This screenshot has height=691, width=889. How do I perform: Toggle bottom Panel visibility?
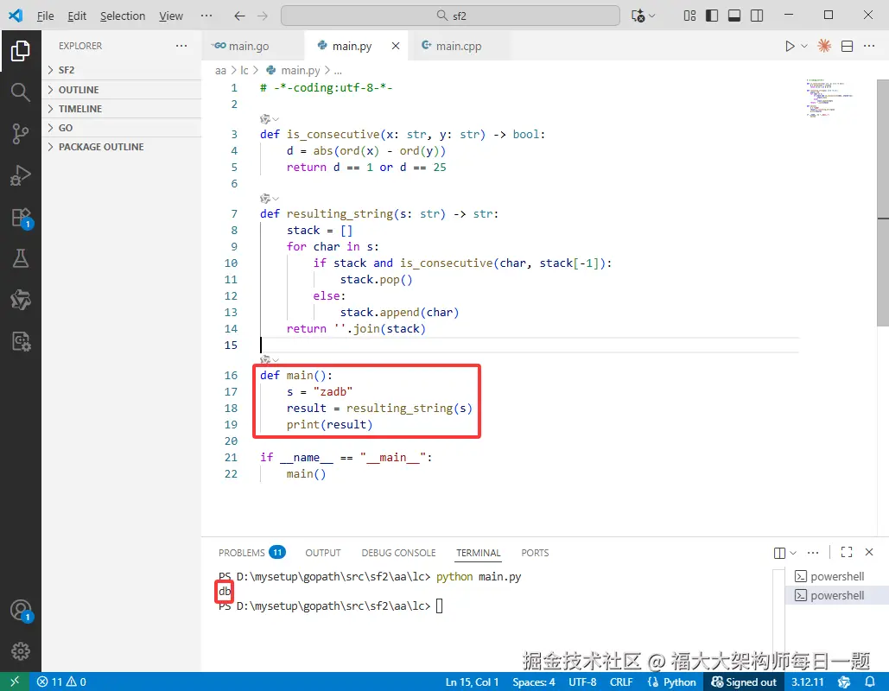point(734,16)
